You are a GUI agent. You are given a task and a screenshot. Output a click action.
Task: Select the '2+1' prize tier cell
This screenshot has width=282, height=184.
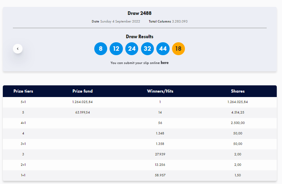23,165
